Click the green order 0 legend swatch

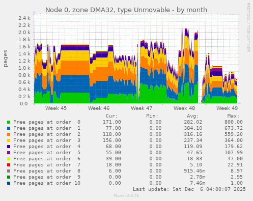(x=9, y=122)
